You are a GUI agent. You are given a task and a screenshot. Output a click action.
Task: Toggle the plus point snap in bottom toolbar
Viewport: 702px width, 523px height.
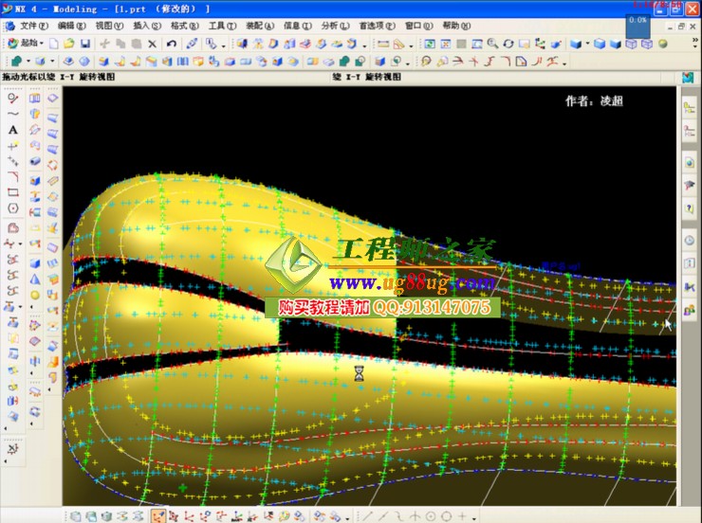(x=462, y=516)
